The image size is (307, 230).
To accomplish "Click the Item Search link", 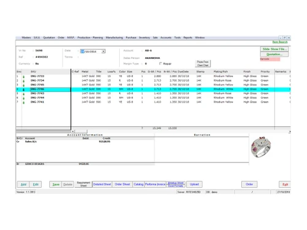I will point(280,42).
